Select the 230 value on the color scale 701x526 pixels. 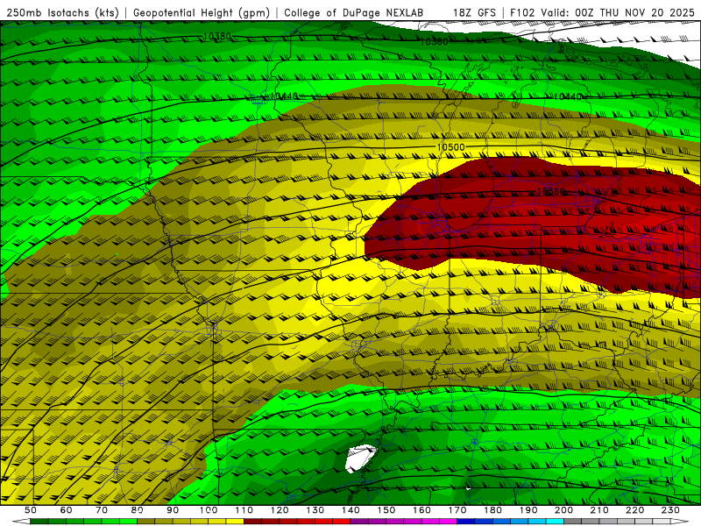pyautogui.click(x=670, y=510)
